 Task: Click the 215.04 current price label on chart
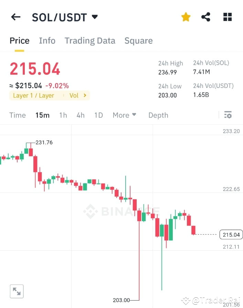231,234
